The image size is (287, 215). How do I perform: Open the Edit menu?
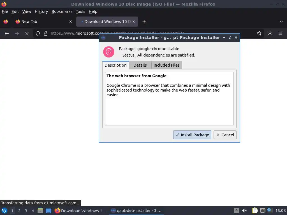(x=15, y=11)
